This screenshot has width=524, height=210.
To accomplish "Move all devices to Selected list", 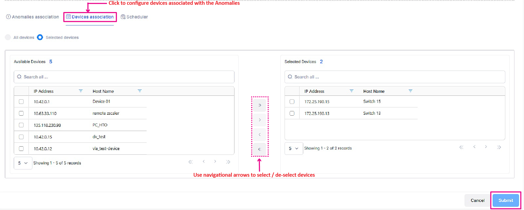I will pyautogui.click(x=260, y=105).
